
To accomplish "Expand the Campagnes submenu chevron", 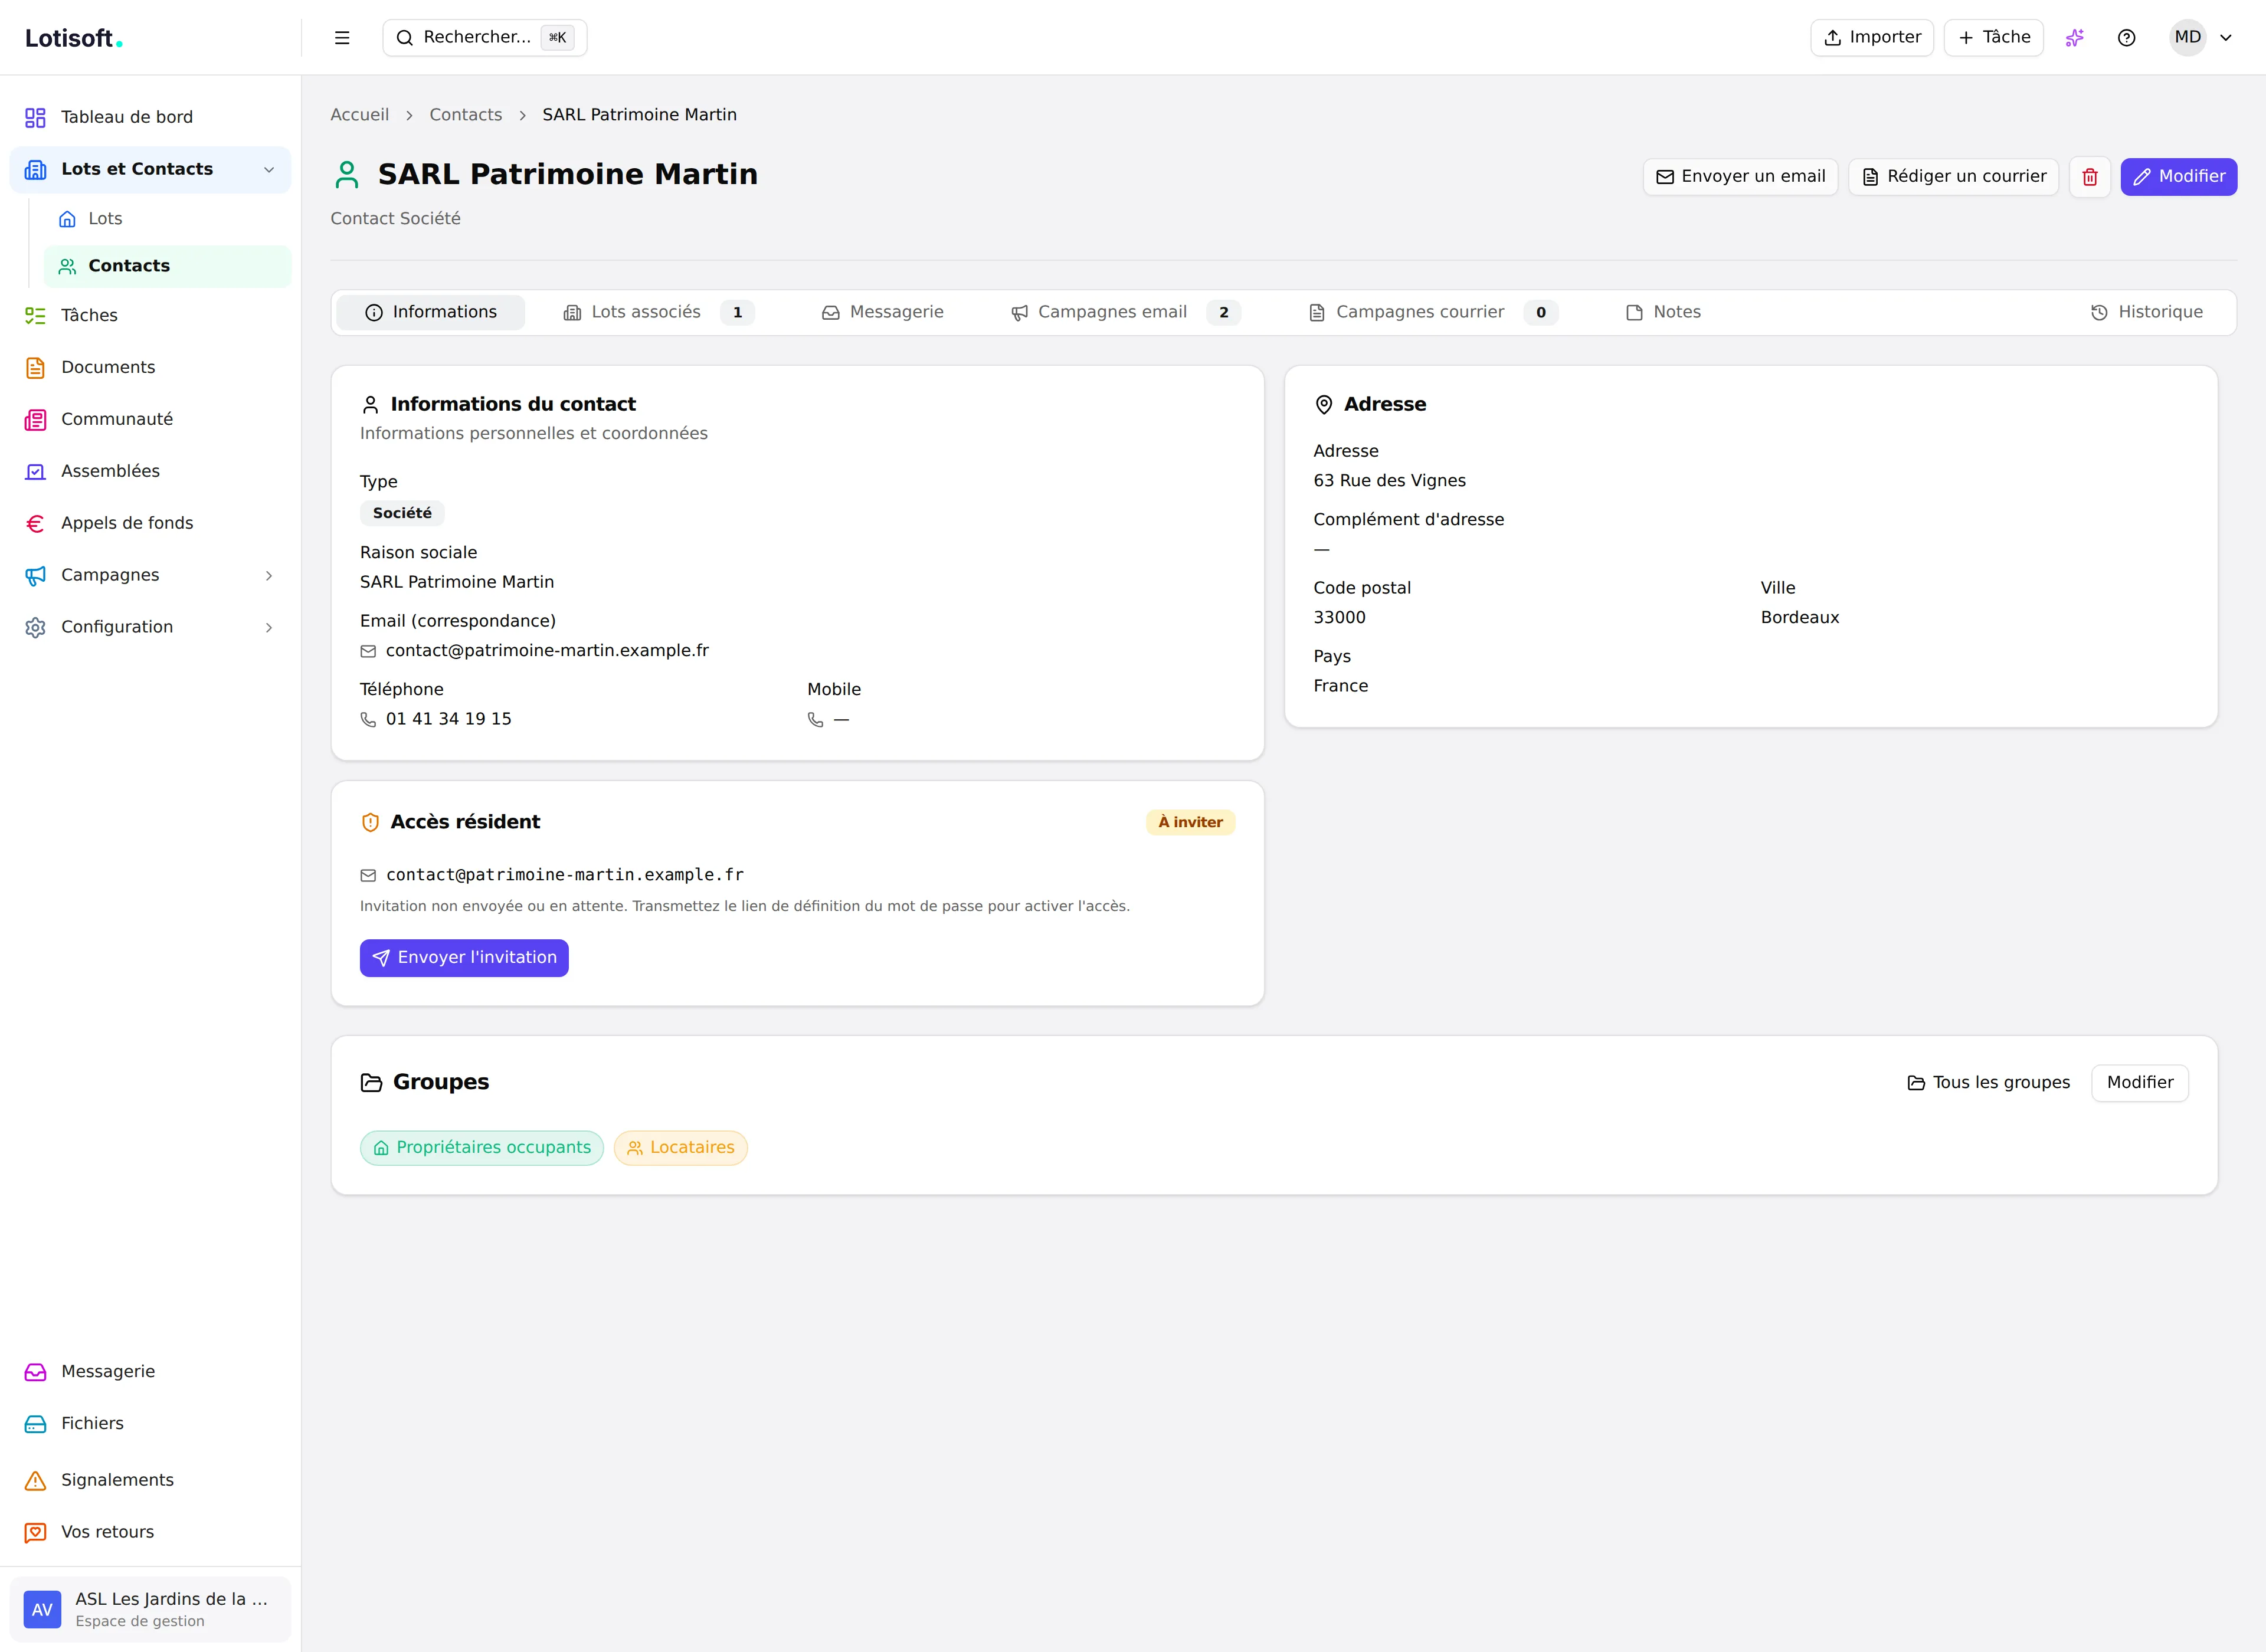I will pyautogui.click(x=269, y=576).
